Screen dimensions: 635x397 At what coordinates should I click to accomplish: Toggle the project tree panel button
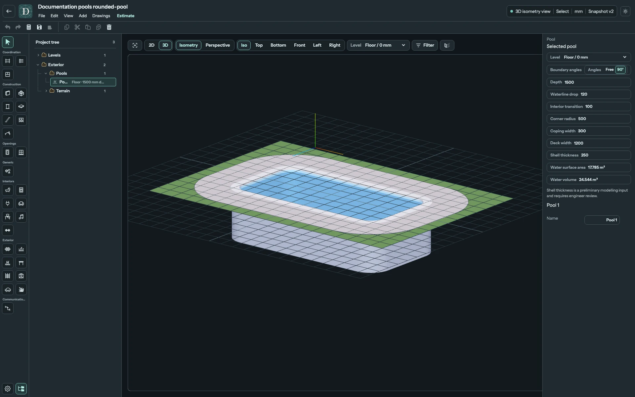pyautogui.click(x=21, y=389)
